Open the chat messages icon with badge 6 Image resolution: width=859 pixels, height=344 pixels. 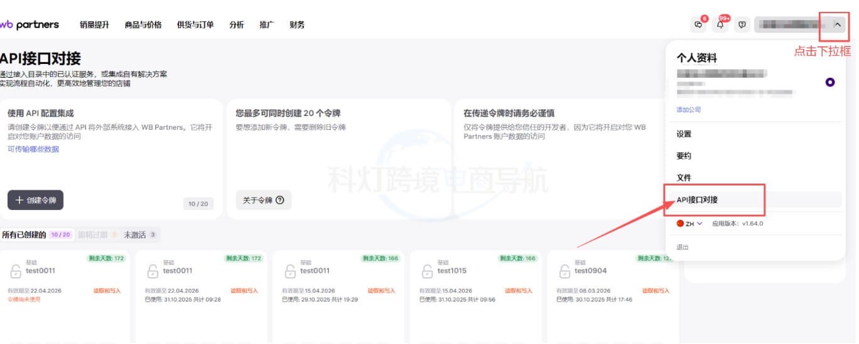(x=698, y=25)
